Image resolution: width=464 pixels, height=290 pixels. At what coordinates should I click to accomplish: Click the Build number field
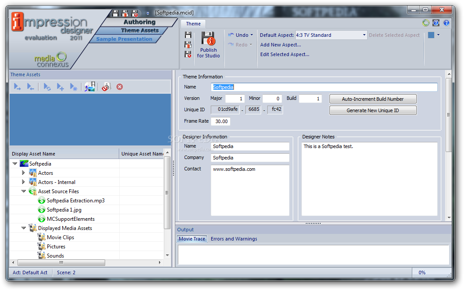310,99
